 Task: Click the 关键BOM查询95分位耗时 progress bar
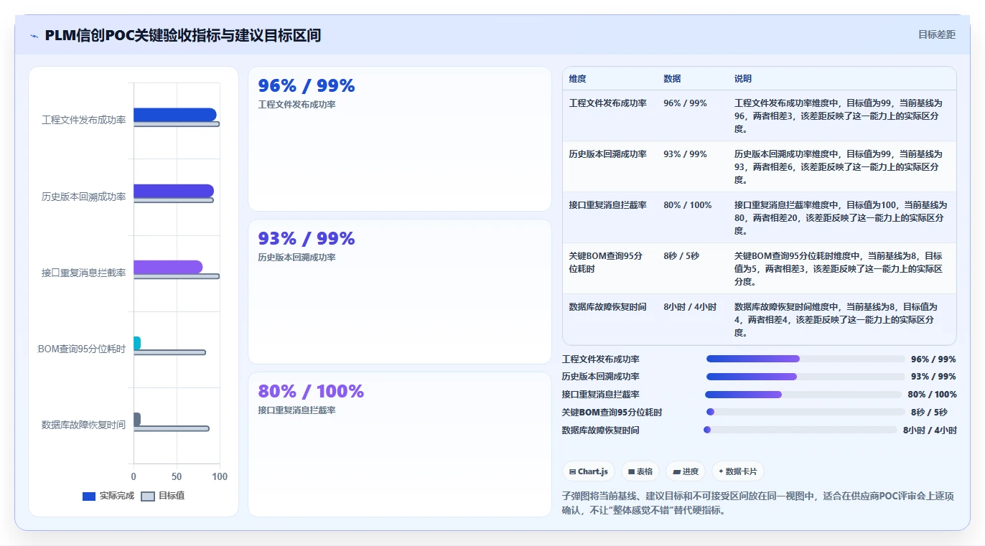(x=806, y=412)
